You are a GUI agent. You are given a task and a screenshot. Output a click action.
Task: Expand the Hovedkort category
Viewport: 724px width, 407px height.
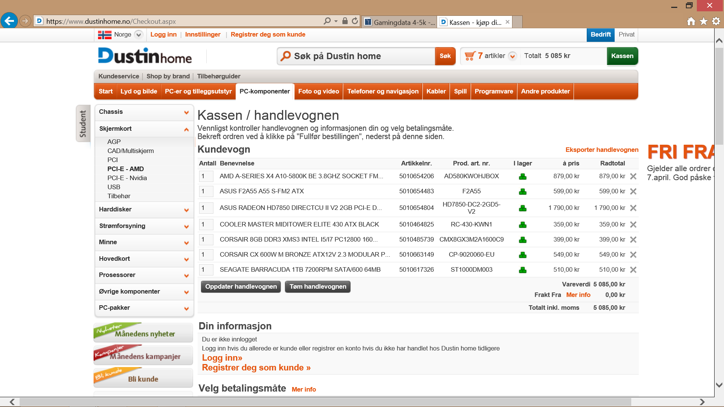(x=186, y=259)
